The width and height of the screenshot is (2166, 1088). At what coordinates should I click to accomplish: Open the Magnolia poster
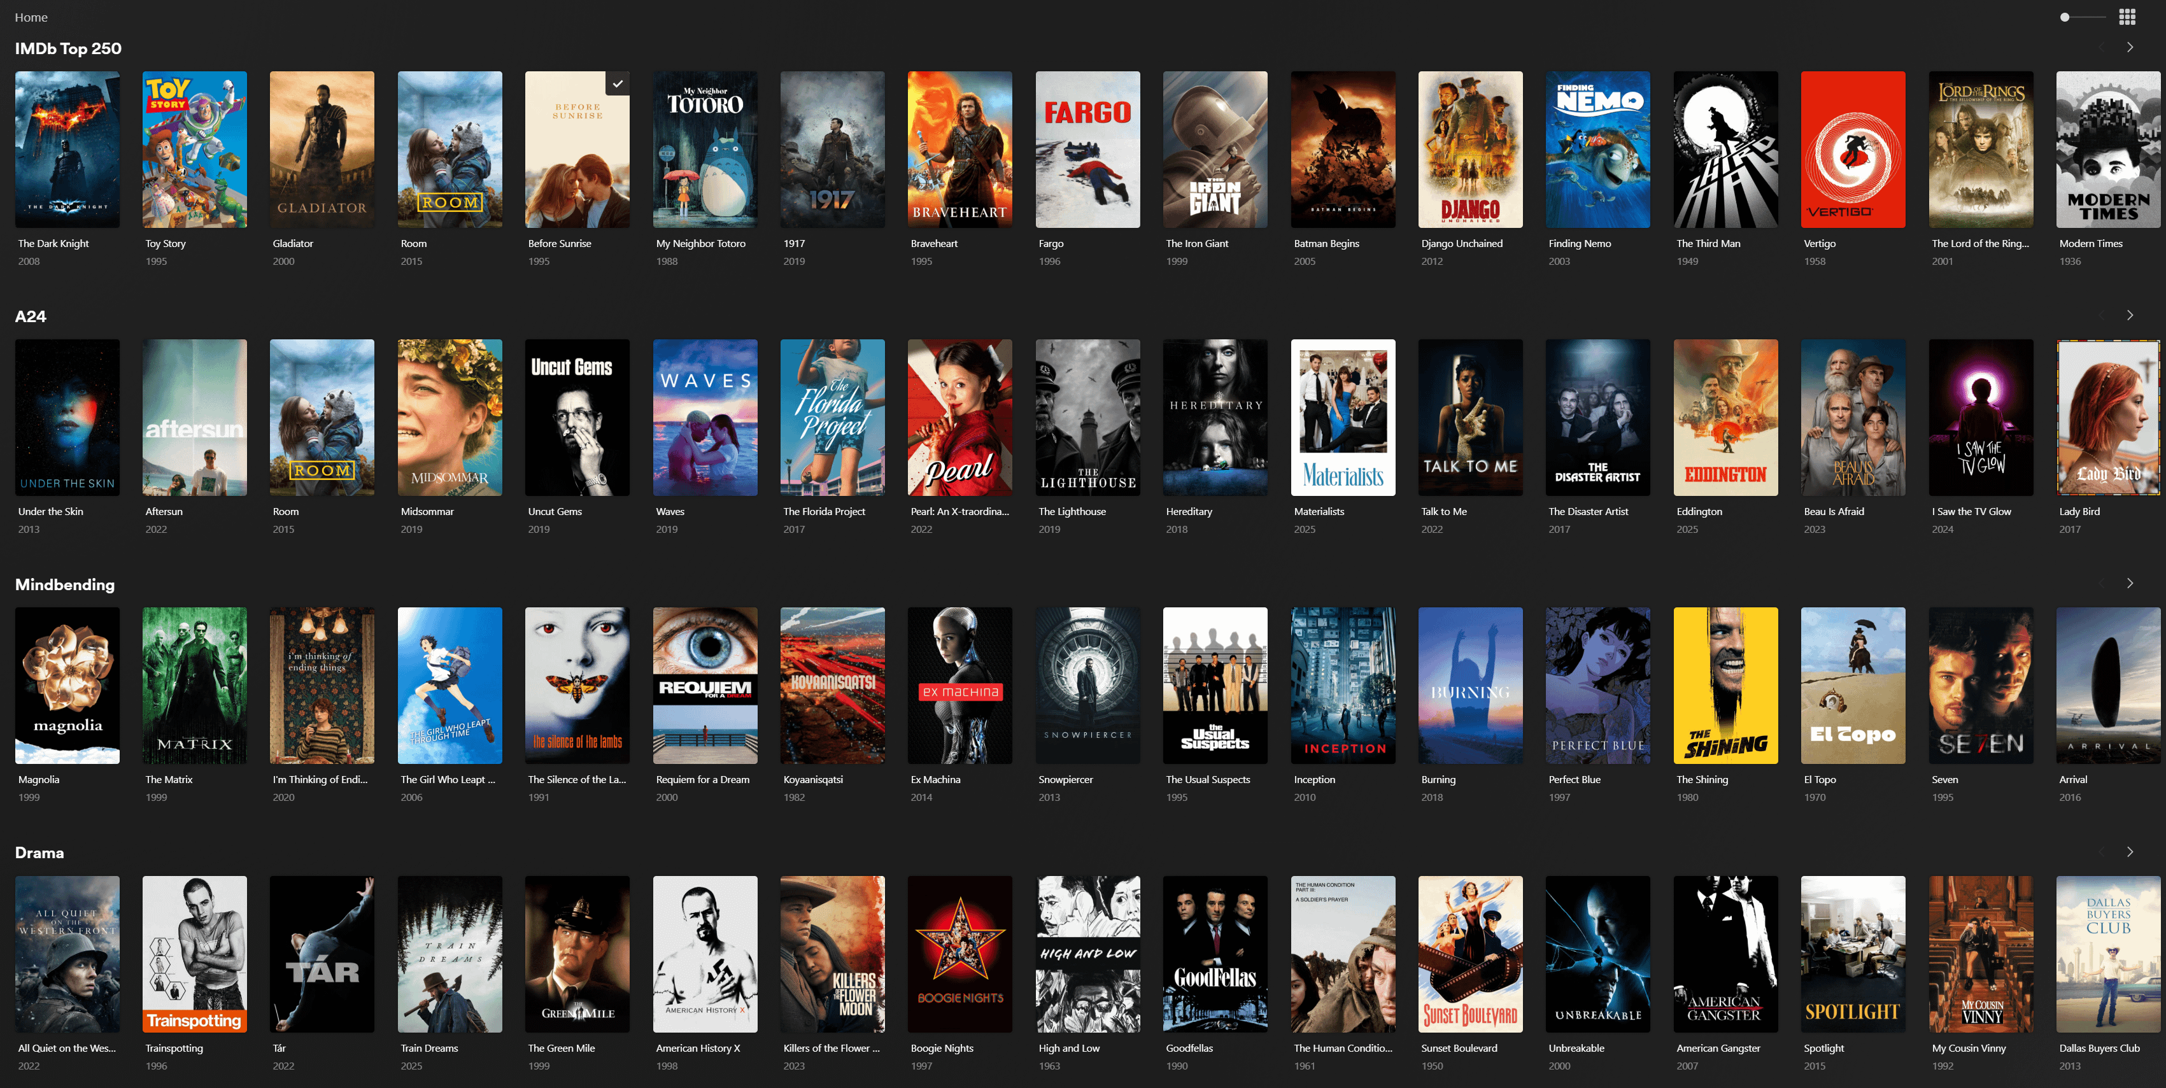pyautogui.click(x=67, y=686)
